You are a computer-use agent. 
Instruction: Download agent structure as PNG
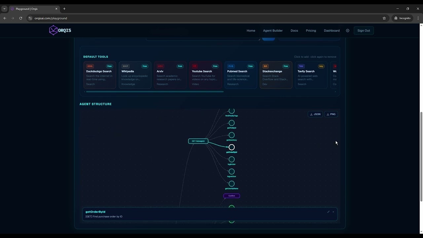(331, 114)
